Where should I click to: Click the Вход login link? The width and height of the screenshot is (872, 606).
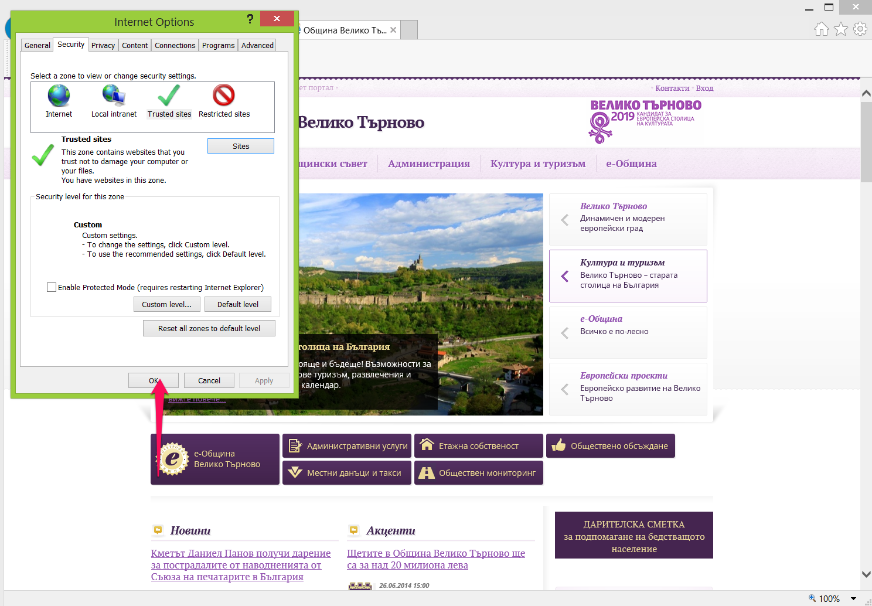pyautogui.click(x=704, y=88)
